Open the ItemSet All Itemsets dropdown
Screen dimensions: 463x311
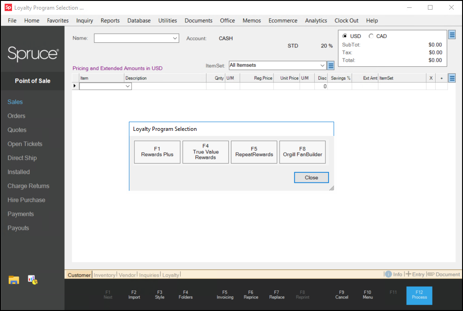[322, 65]
